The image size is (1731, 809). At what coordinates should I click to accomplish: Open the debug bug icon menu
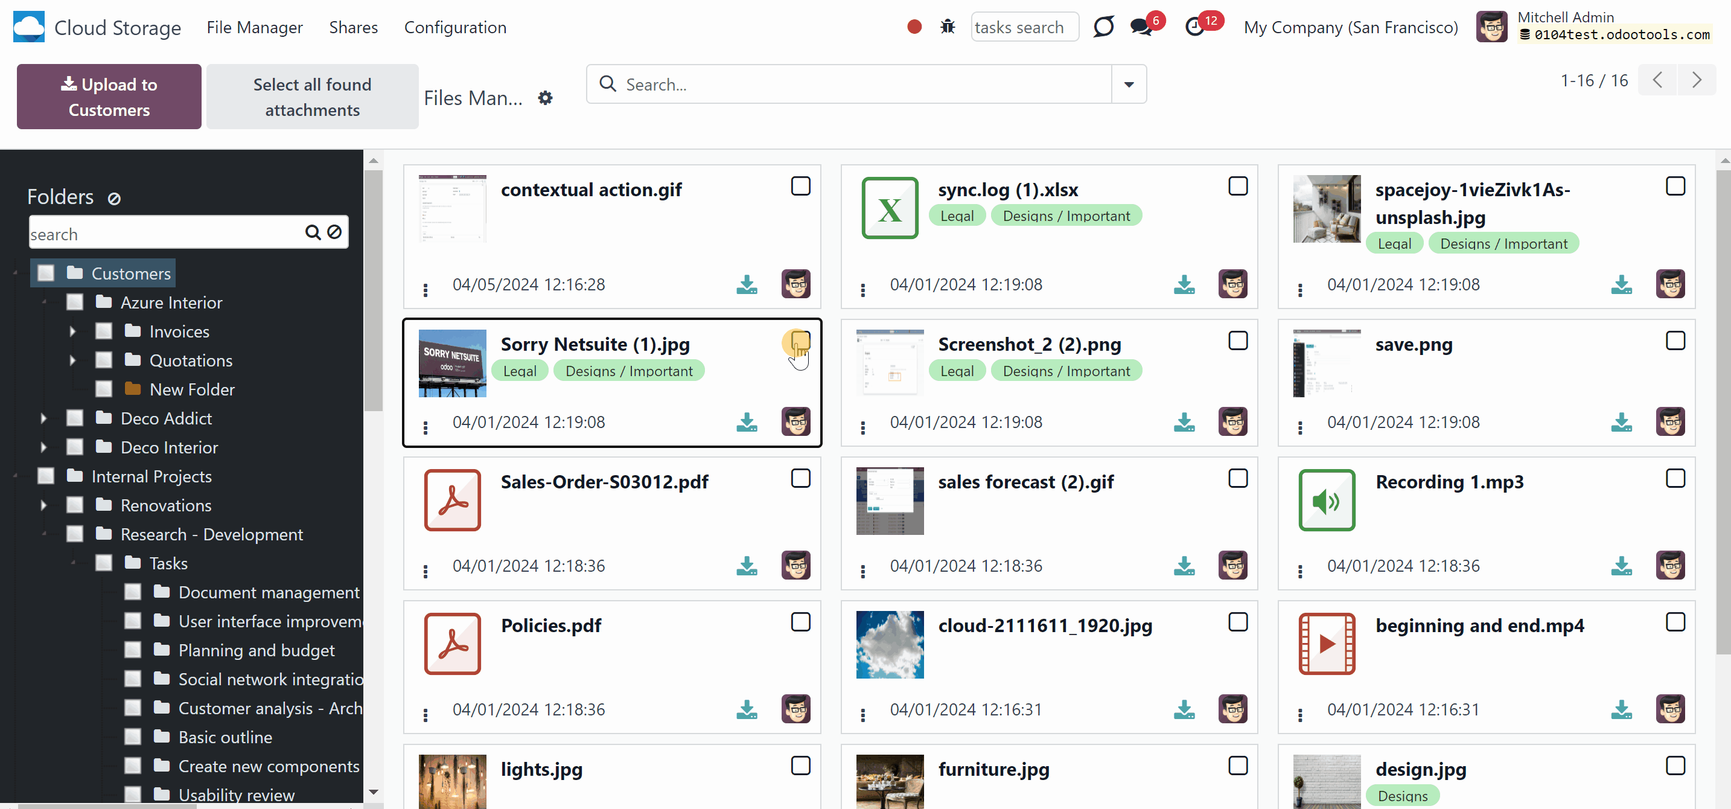[x=948, y=27]
